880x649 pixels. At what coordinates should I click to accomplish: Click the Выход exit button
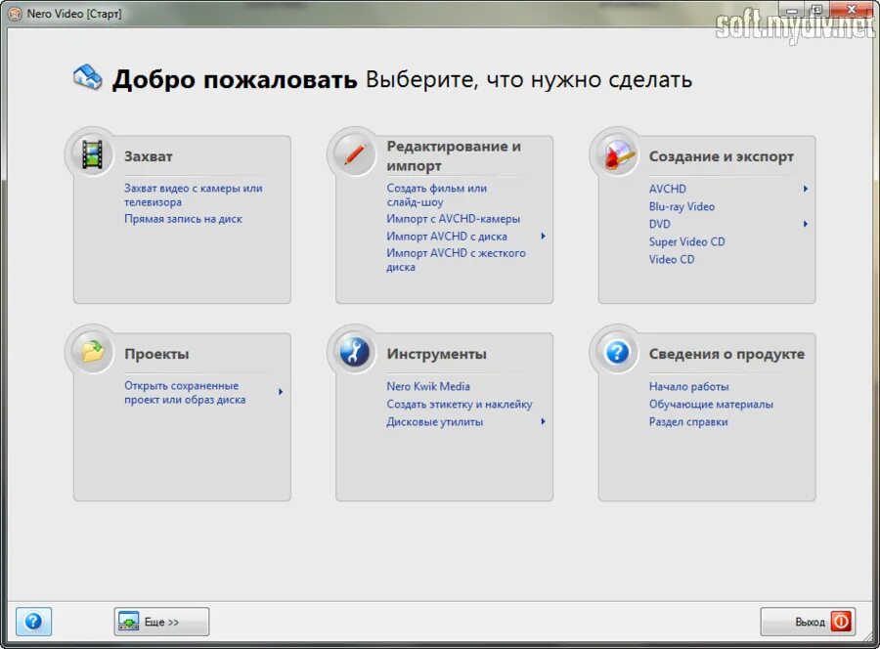pyautogui.click(x=808, y=622)
